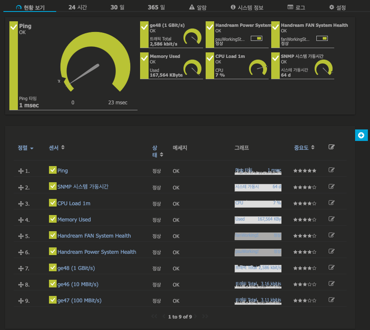Click status checkmark of Handream Power System Health row

[53, 251]
